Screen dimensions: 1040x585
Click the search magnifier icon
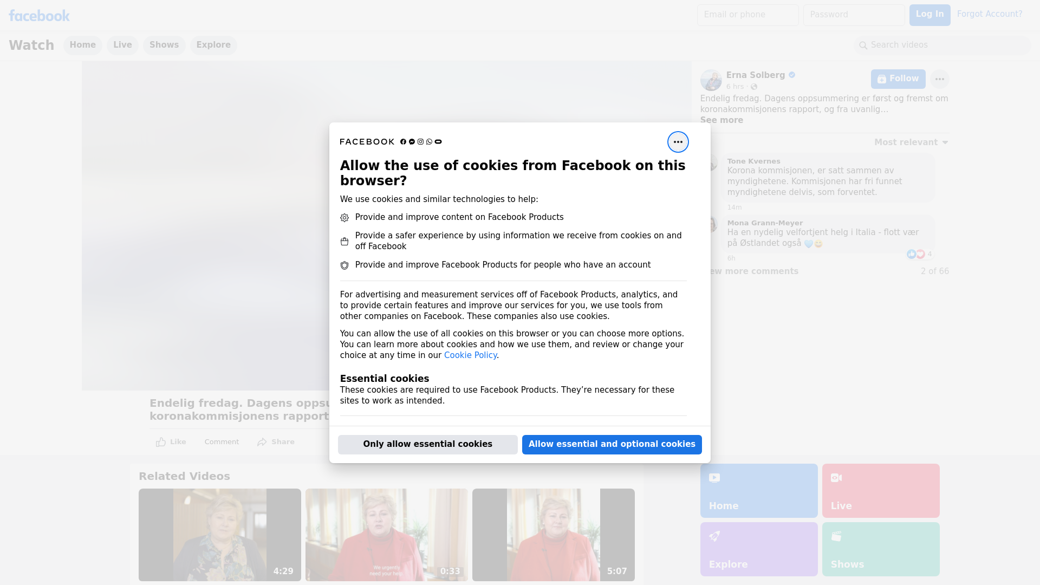[x=863, y=45]
